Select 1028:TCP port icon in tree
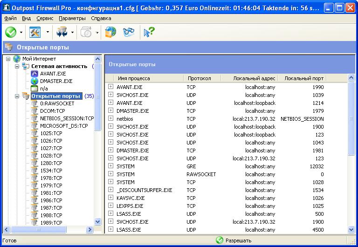This screenshot has width=358, height=247. 34,156
